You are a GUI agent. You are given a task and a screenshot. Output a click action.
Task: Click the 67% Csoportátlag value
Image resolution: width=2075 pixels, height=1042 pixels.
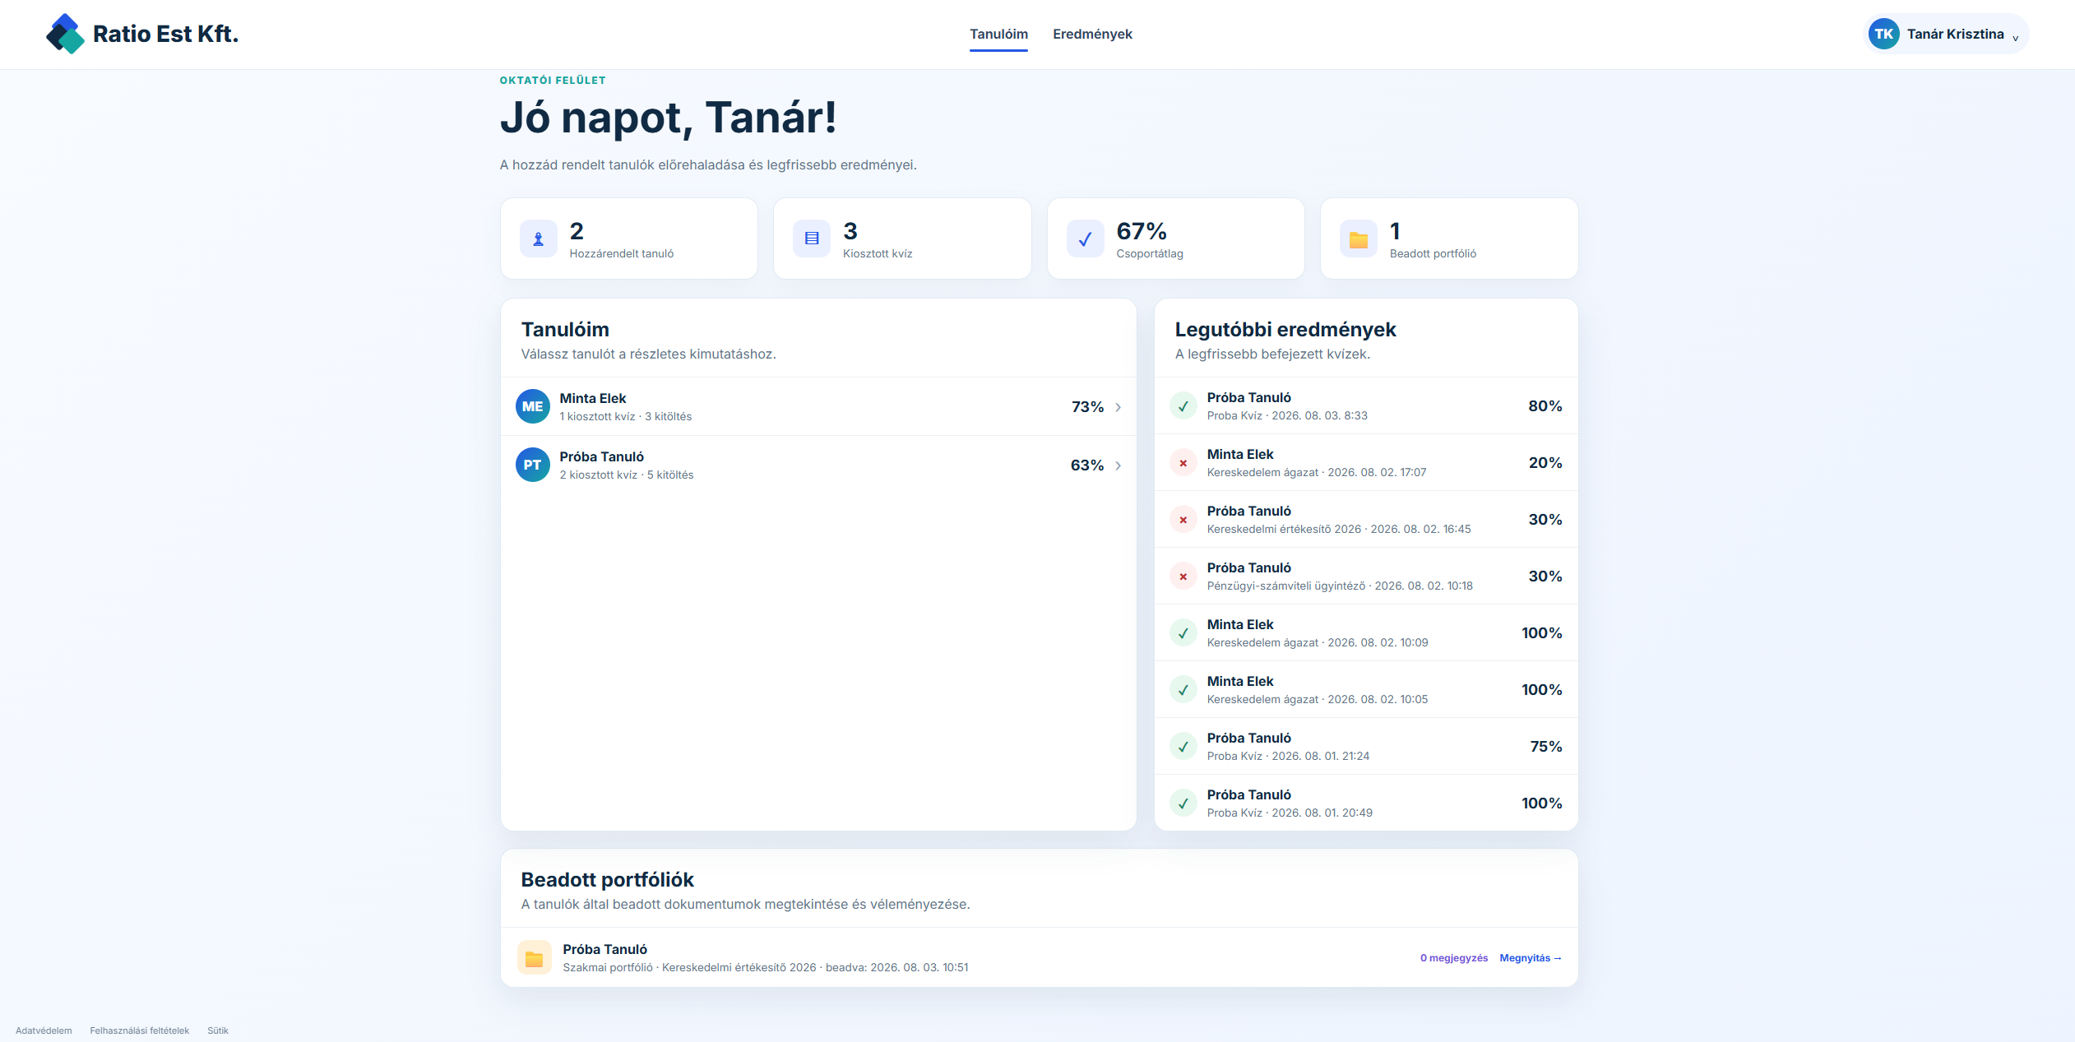(x=1142, y=231)
